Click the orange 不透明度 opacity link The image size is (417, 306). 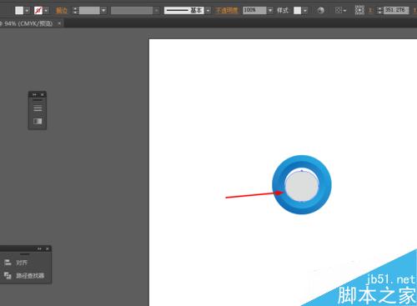[227, 11]
